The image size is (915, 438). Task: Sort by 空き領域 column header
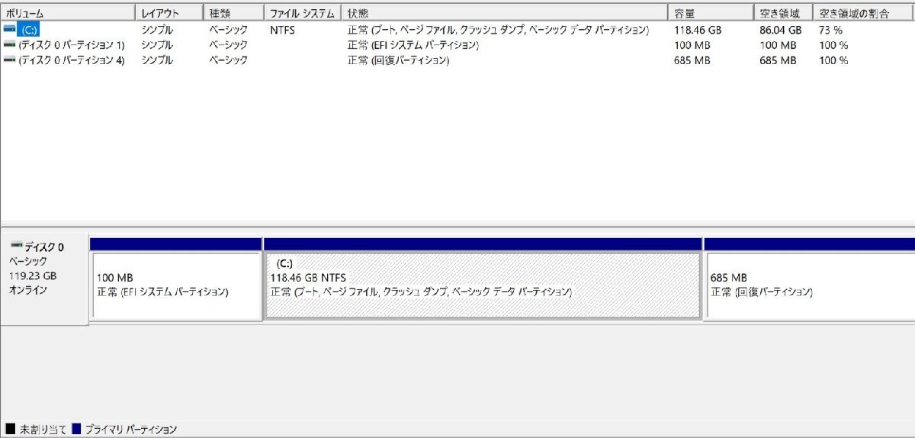tap(784, 14)
